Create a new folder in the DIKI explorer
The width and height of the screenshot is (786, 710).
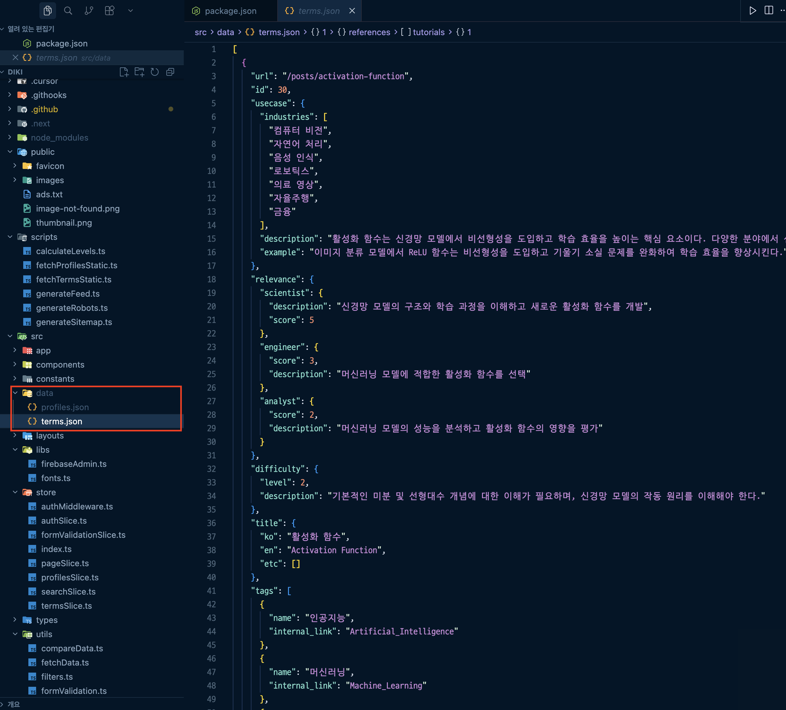point(139,72)
